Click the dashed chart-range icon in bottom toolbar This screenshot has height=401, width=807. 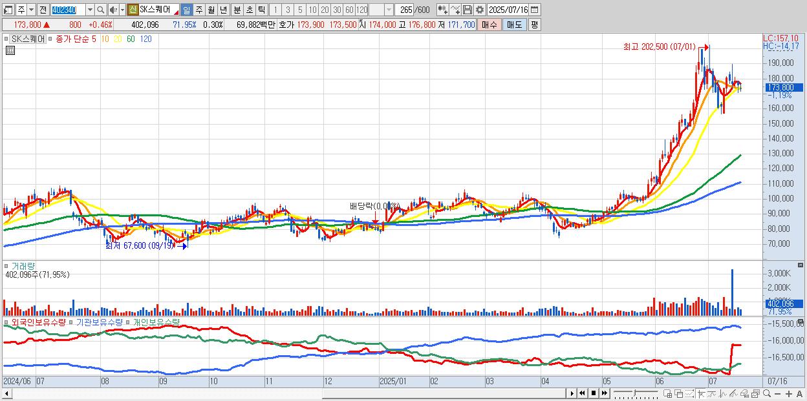689,394
